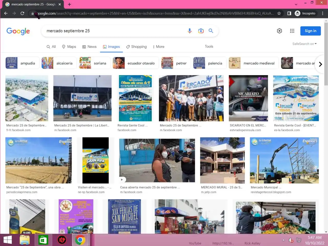The width and height of the screenshot is (328, 246).
Task: Open Google quick settings gear
Action: [x=279, y=31]
